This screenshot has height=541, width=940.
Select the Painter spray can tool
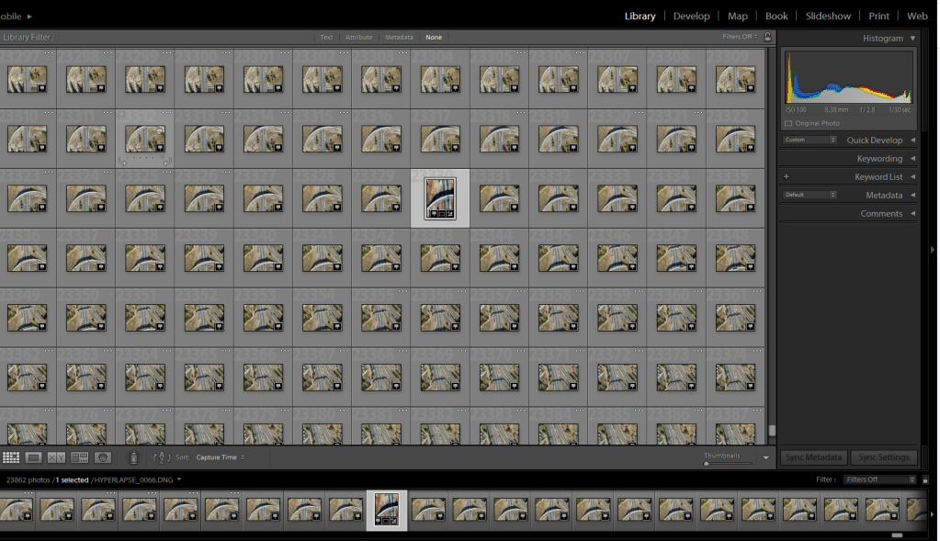point(133,457)
